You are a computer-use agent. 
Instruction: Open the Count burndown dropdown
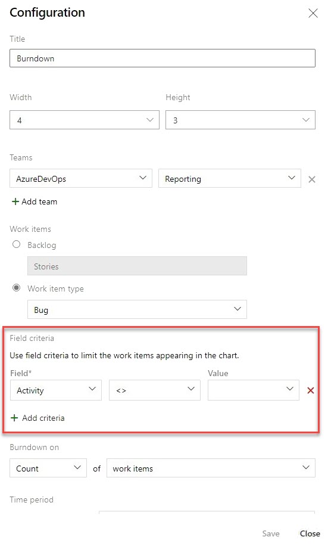point(48,468)
